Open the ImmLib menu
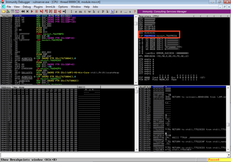The image size is (231, 162). point(50,7)
